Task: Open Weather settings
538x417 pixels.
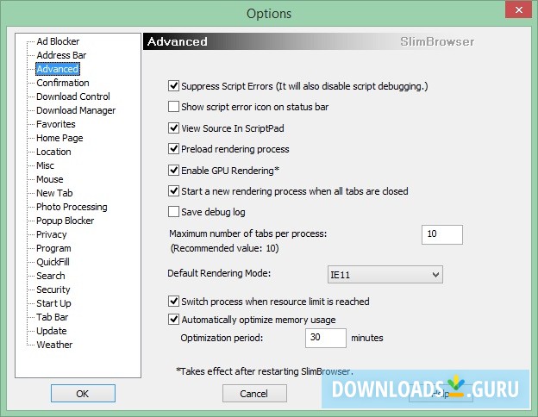Action: 54,345
